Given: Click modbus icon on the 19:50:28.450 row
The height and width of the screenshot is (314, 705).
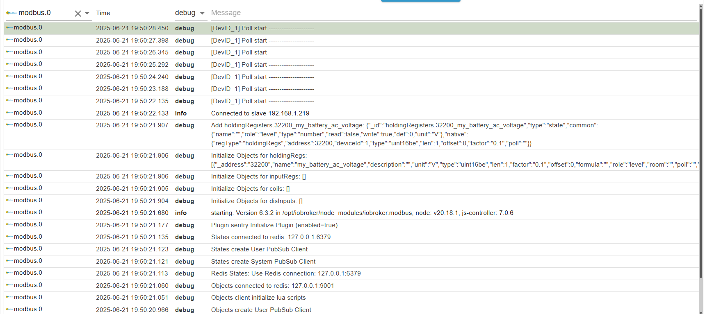Looking at the screenshot, I should [9, 28].
